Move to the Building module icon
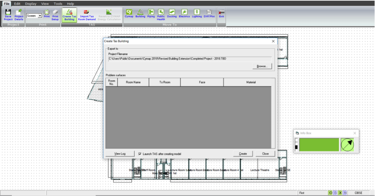The height and width of the screenshot is (196, 375). click(140, 14)
